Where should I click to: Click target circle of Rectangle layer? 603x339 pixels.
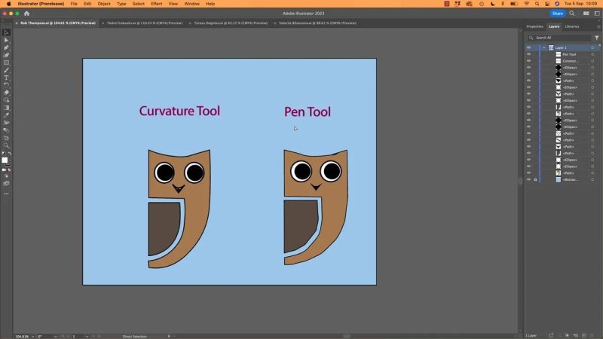click(x=592, y=179)
